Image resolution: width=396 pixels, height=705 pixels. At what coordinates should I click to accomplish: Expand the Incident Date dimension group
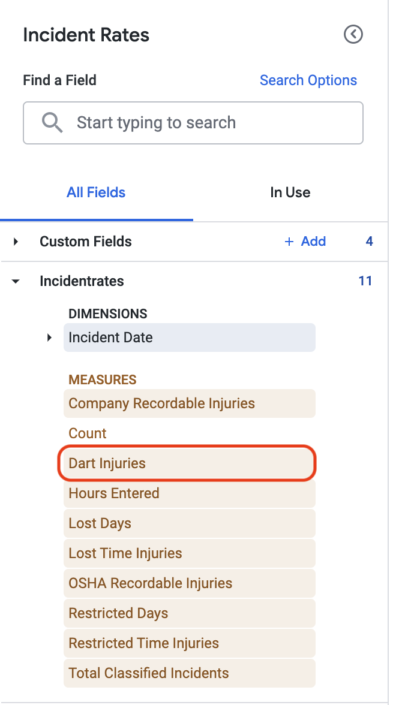coord(49,337)
